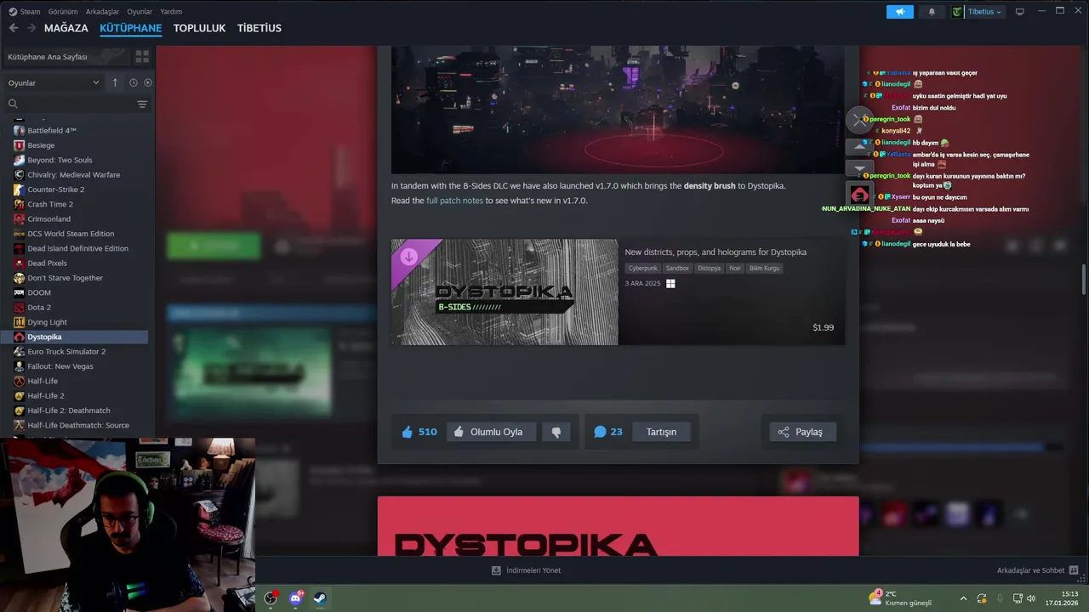Open the Görünüm menu
1089x612 pixels.
pyautogui.click(x=63, y=12)
